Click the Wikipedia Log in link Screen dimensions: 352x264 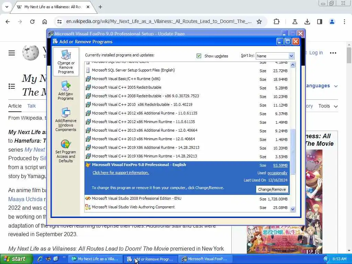point(316,53)
